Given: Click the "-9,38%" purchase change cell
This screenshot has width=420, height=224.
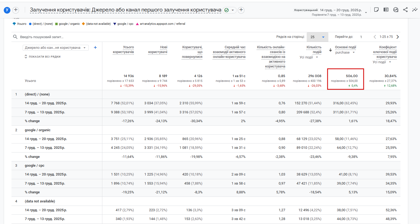Looking at the screenshot, I should 353,157.
